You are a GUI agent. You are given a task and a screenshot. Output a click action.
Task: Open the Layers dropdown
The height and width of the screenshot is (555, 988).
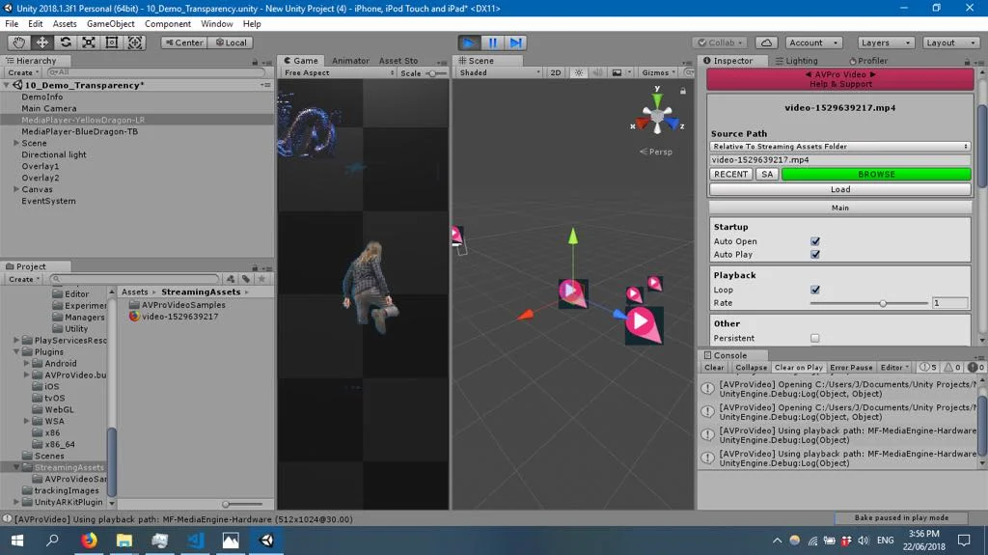click(886, 42)
